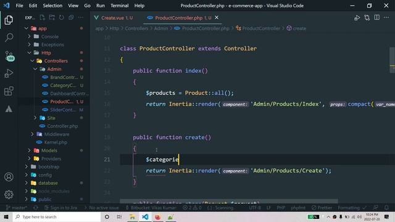Screen dimensions: 395x222
Task: Open editor more actions ellipsis
Action: point(386,17)
